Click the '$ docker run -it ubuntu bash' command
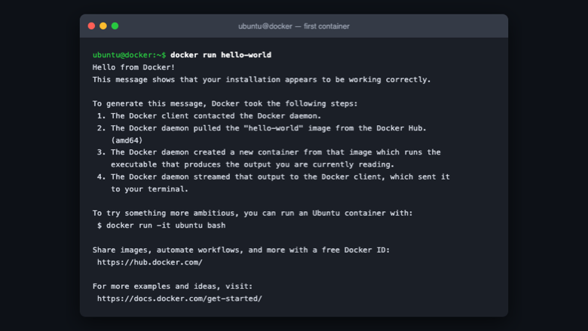The width and height of the screenshot is (588, 331). pyautogui.click(x=161, y=225)
